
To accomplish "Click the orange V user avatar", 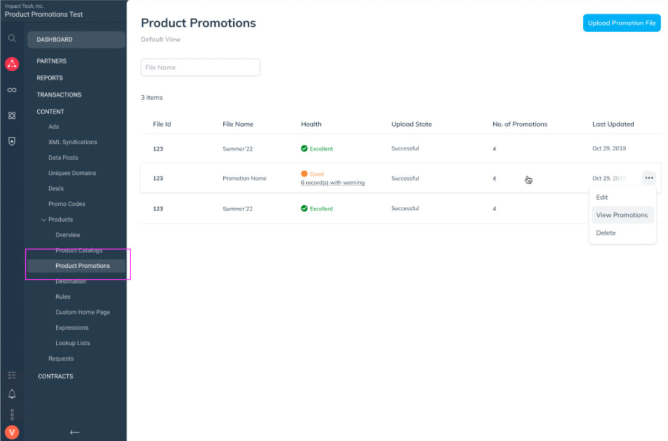I will 12,432.
